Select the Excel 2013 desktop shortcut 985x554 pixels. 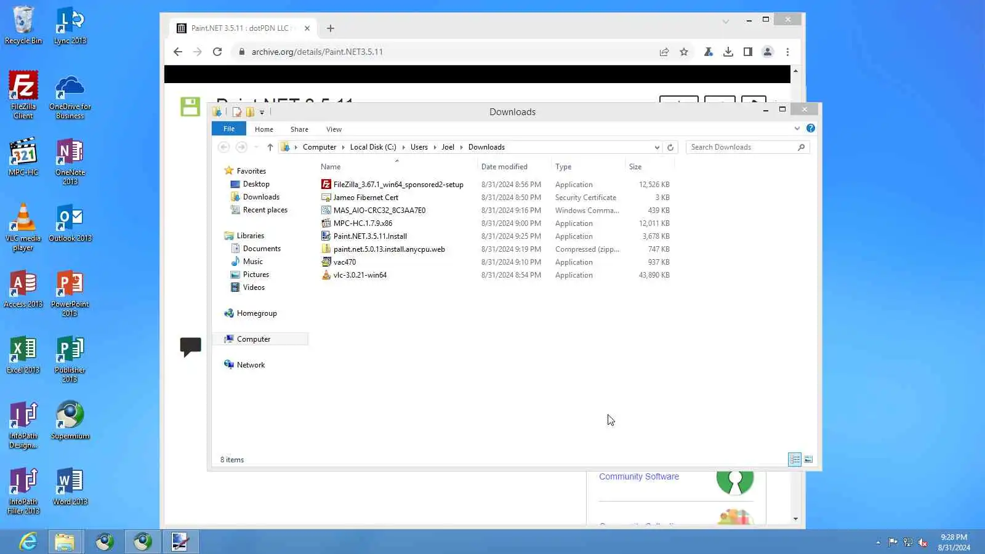tap(23, 355)
